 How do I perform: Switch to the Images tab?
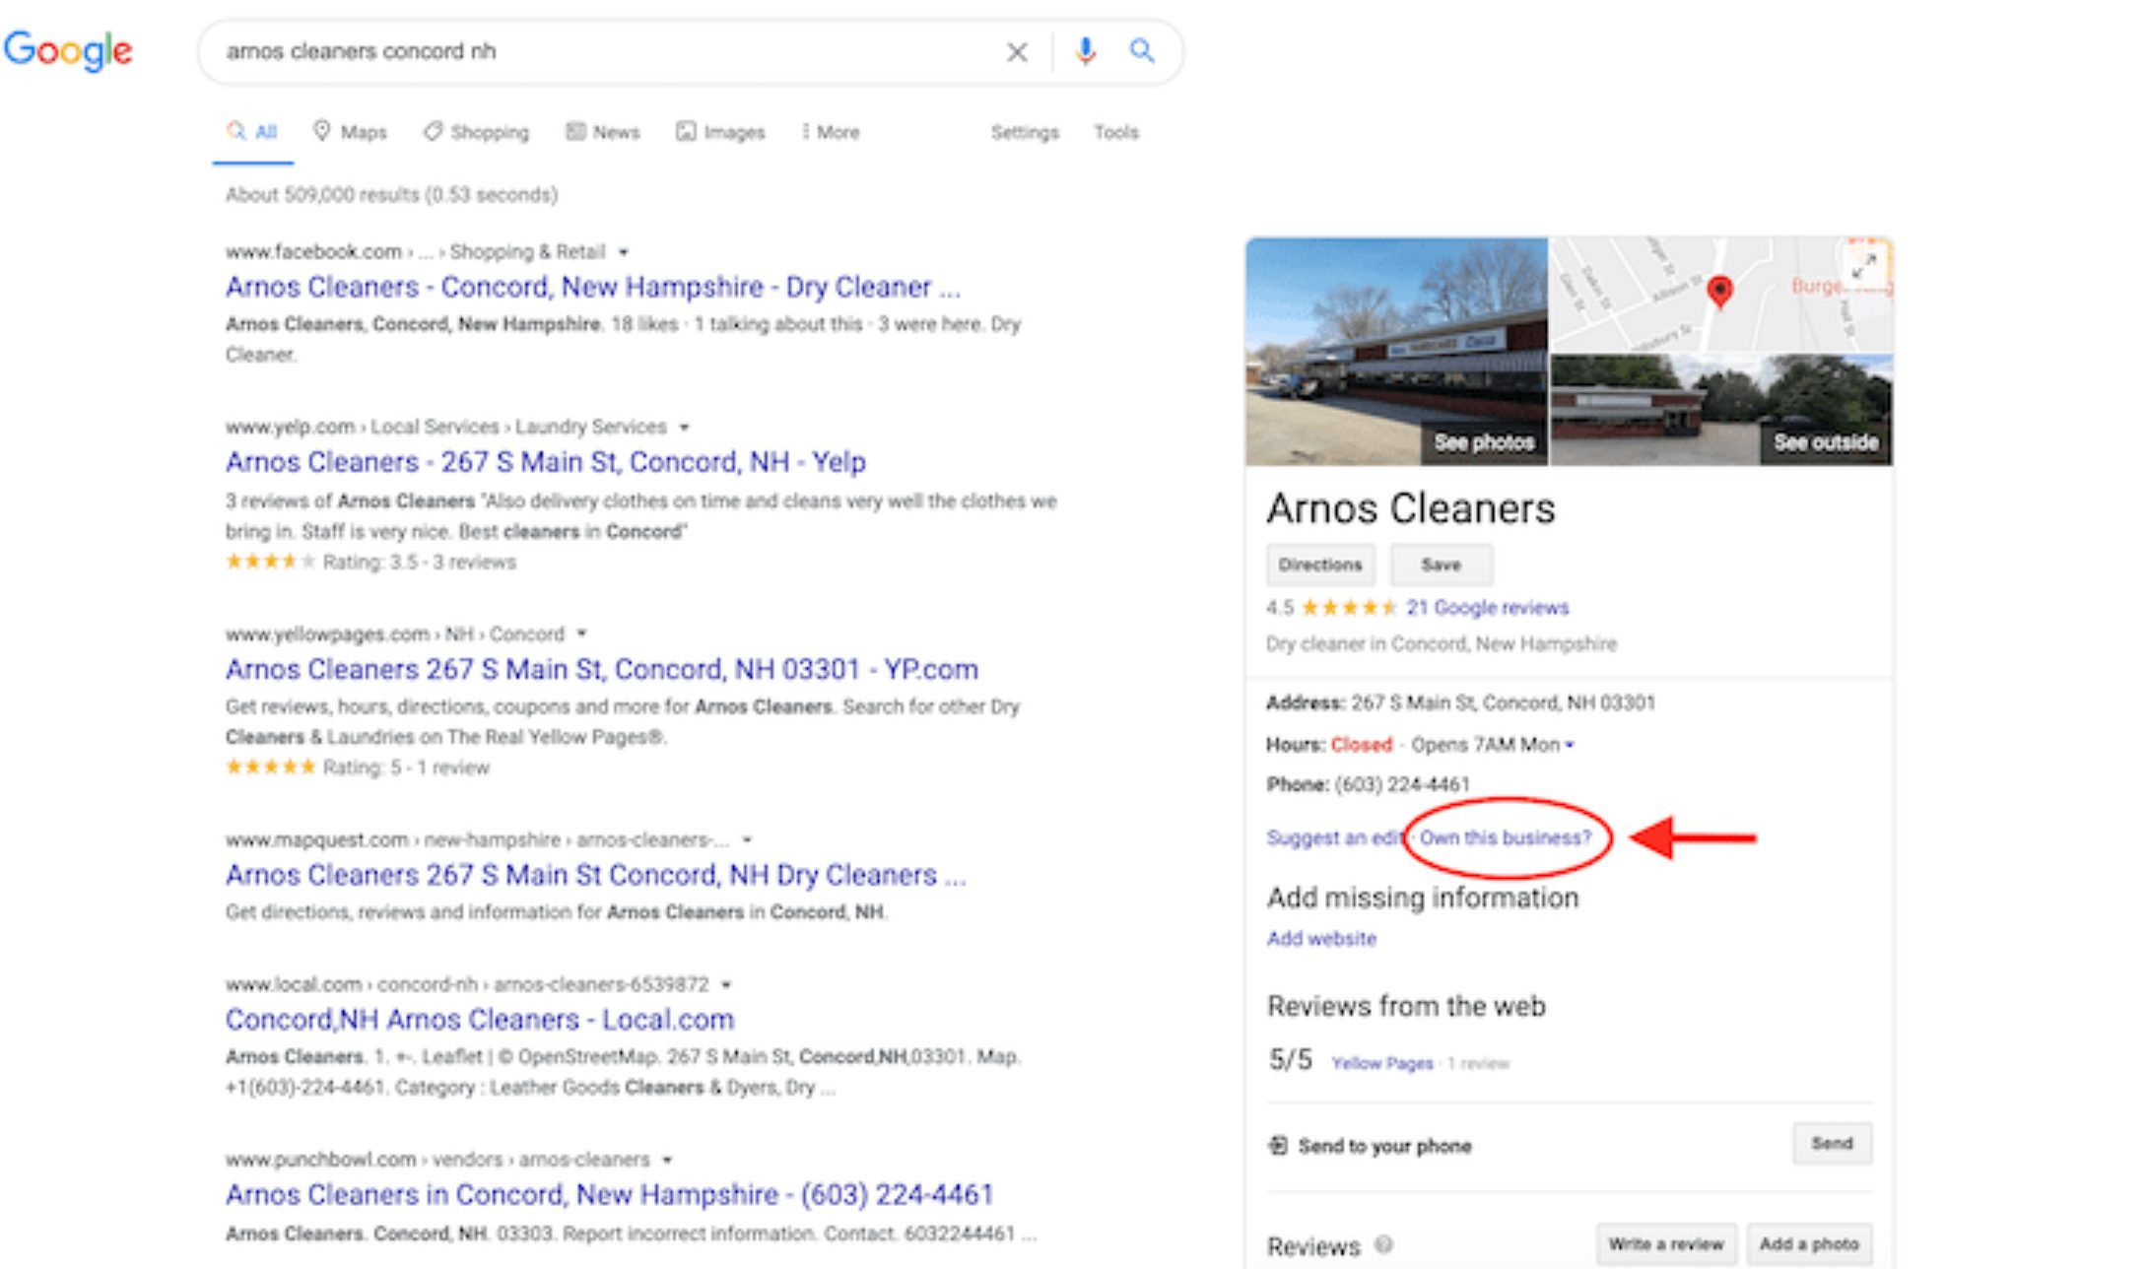720,132
